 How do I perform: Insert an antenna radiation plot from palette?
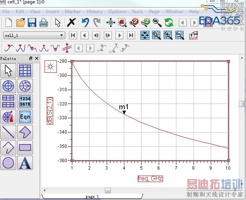8,117
